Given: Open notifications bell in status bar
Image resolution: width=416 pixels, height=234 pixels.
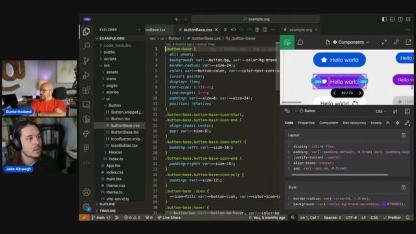Looking at the screenshot, I should tap(408, 218).
